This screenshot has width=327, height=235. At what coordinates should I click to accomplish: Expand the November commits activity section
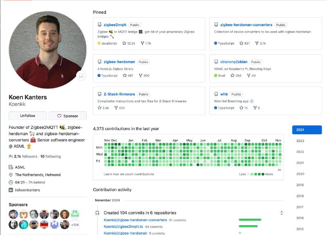coord(282,213)
